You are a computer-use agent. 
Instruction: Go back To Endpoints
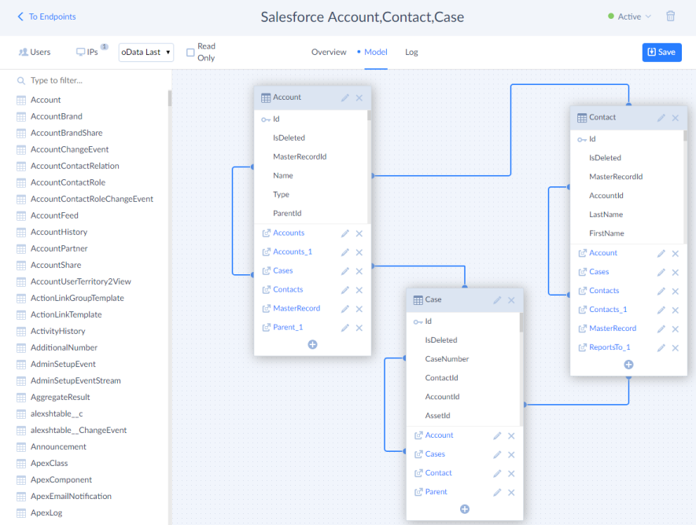(x=46, y=17)
